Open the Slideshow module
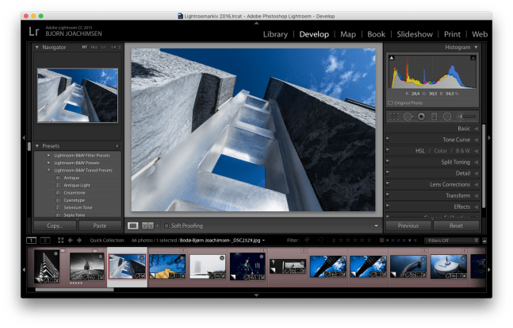The image size is (513, 328). coord(415,34)
